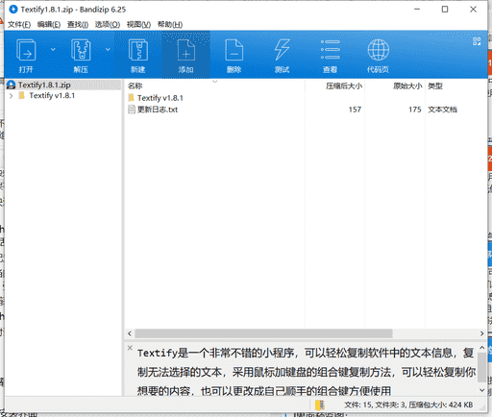Viewport: 492px width, 417px height.
Task: Open the 编辑(E) menu
Action: click(x=49, y=24)
